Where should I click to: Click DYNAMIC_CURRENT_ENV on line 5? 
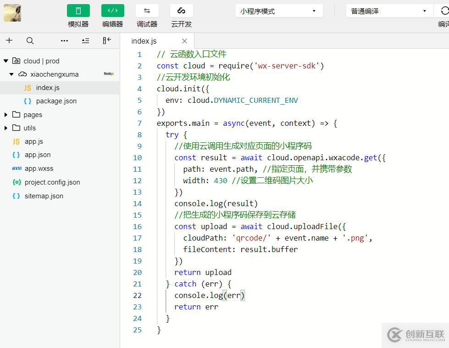pyautogui.click(x=256, y=101)
